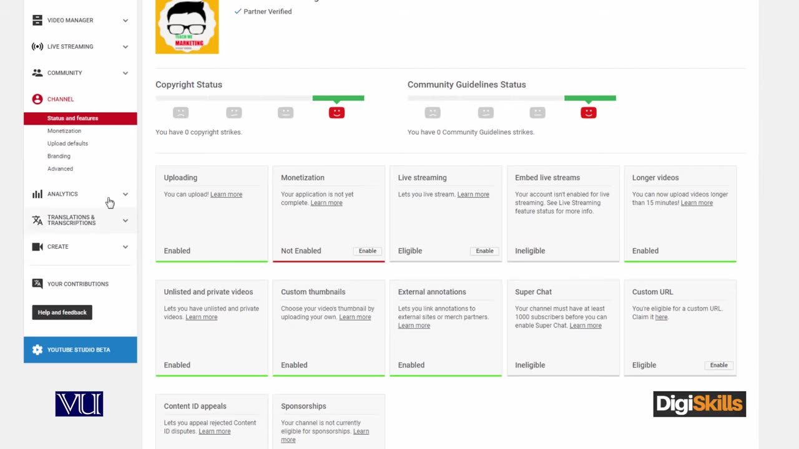Click the red smiley under Community Guidelines Status

click(589, 112)
